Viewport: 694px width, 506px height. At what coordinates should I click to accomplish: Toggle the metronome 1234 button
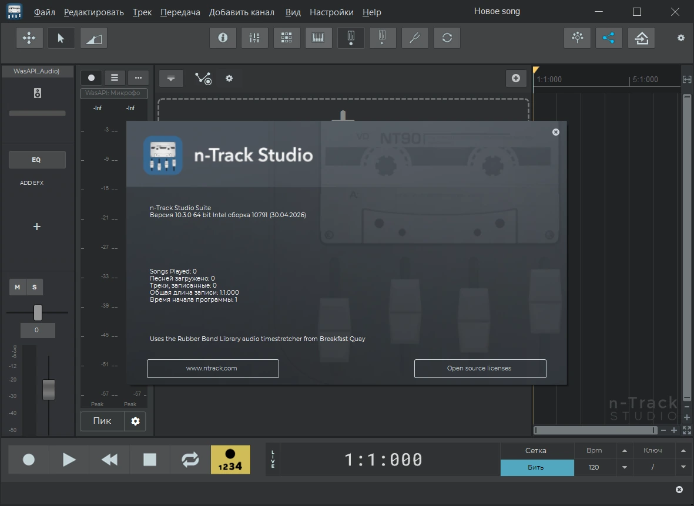pos(230,460)
